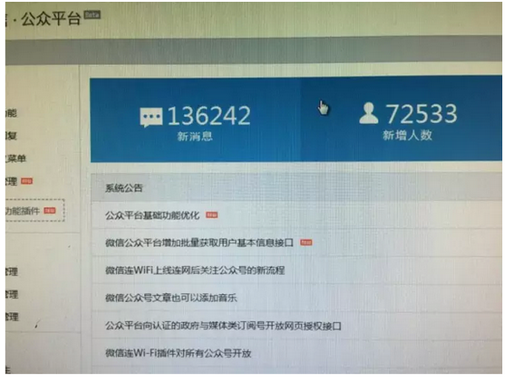
Task: Open 微信公众平台增加批量获取用户基本信息接口 announcement
Action: (199, 243)
